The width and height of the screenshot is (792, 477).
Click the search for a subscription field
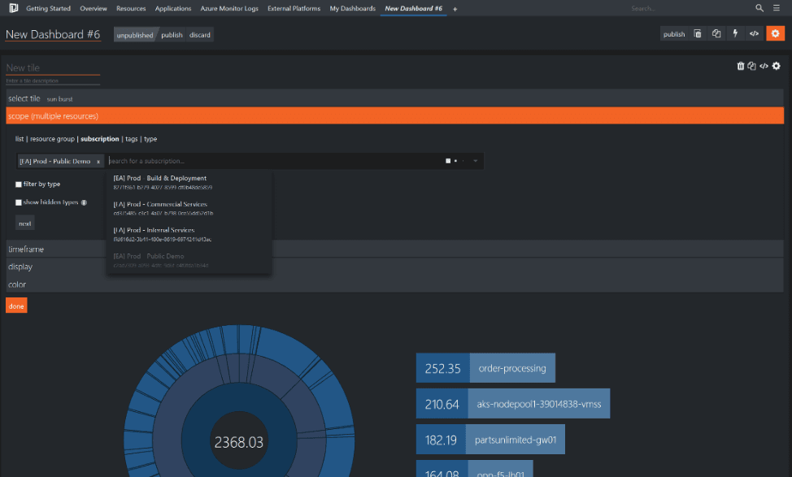coord(276,161)
